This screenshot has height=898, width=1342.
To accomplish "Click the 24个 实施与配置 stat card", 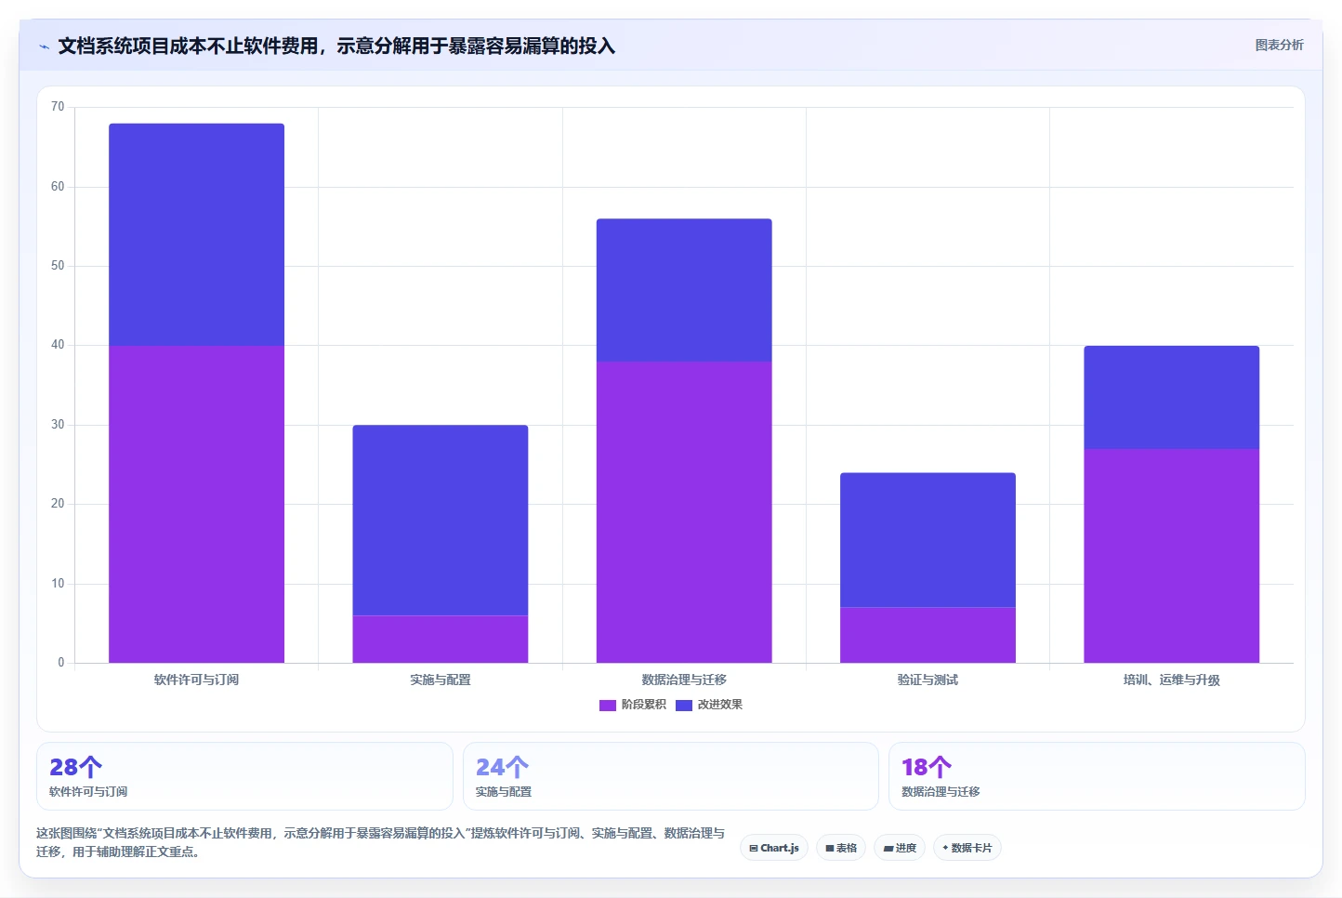I will 670,776.
